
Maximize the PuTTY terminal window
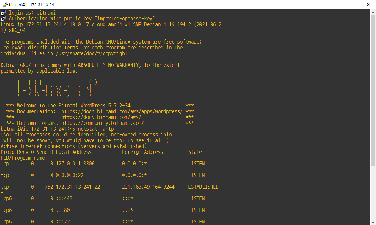coord(355,5)
